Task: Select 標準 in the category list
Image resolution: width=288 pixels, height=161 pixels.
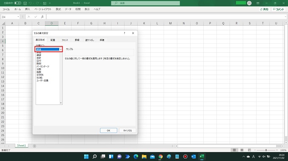Action: click(x=47, y=49)
